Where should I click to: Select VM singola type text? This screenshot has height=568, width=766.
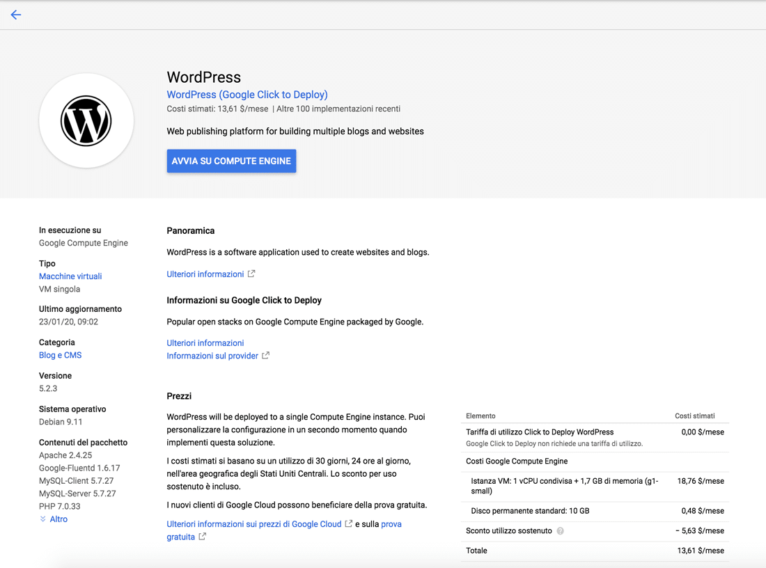(x=60, y=289)
